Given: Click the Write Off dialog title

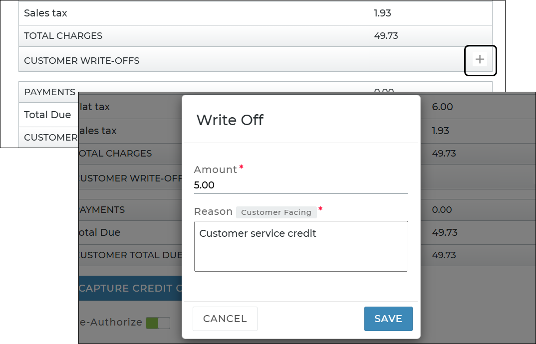Looking at the screenshot, I should tap(230, 120).
